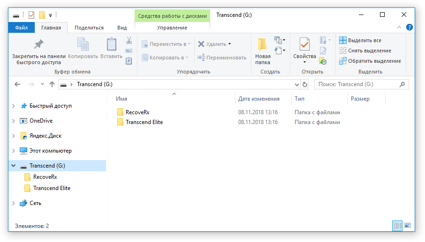Click the Средства работы с дисками contextual tab header
The height and width of the screenshot is (242, 425).
coord(172,16)
